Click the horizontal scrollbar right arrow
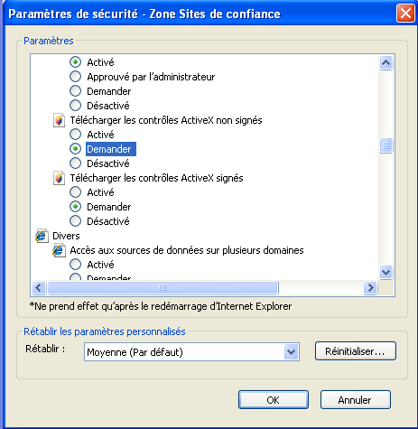 (370, 288)
